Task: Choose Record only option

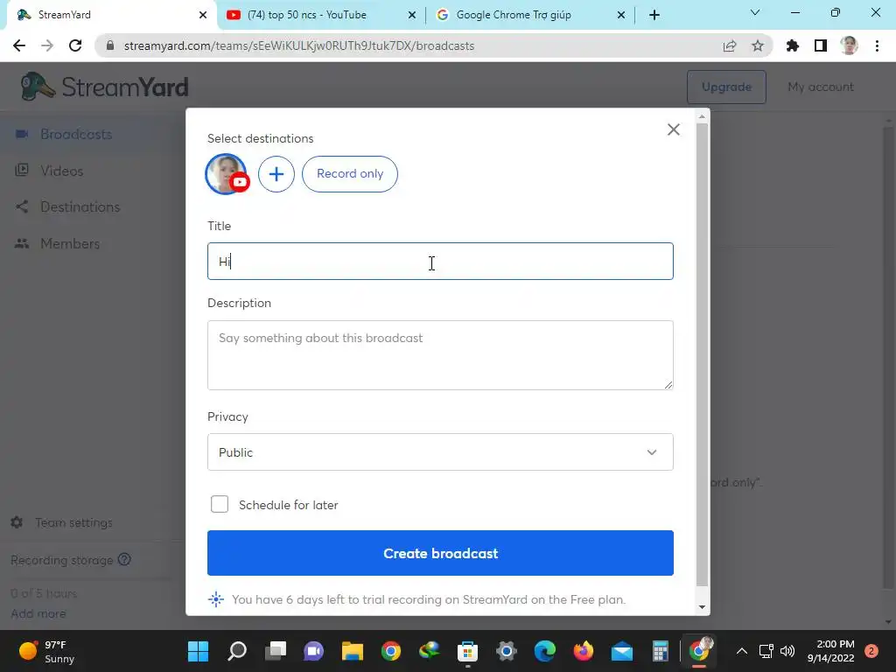Action: [x=350, y=174]
